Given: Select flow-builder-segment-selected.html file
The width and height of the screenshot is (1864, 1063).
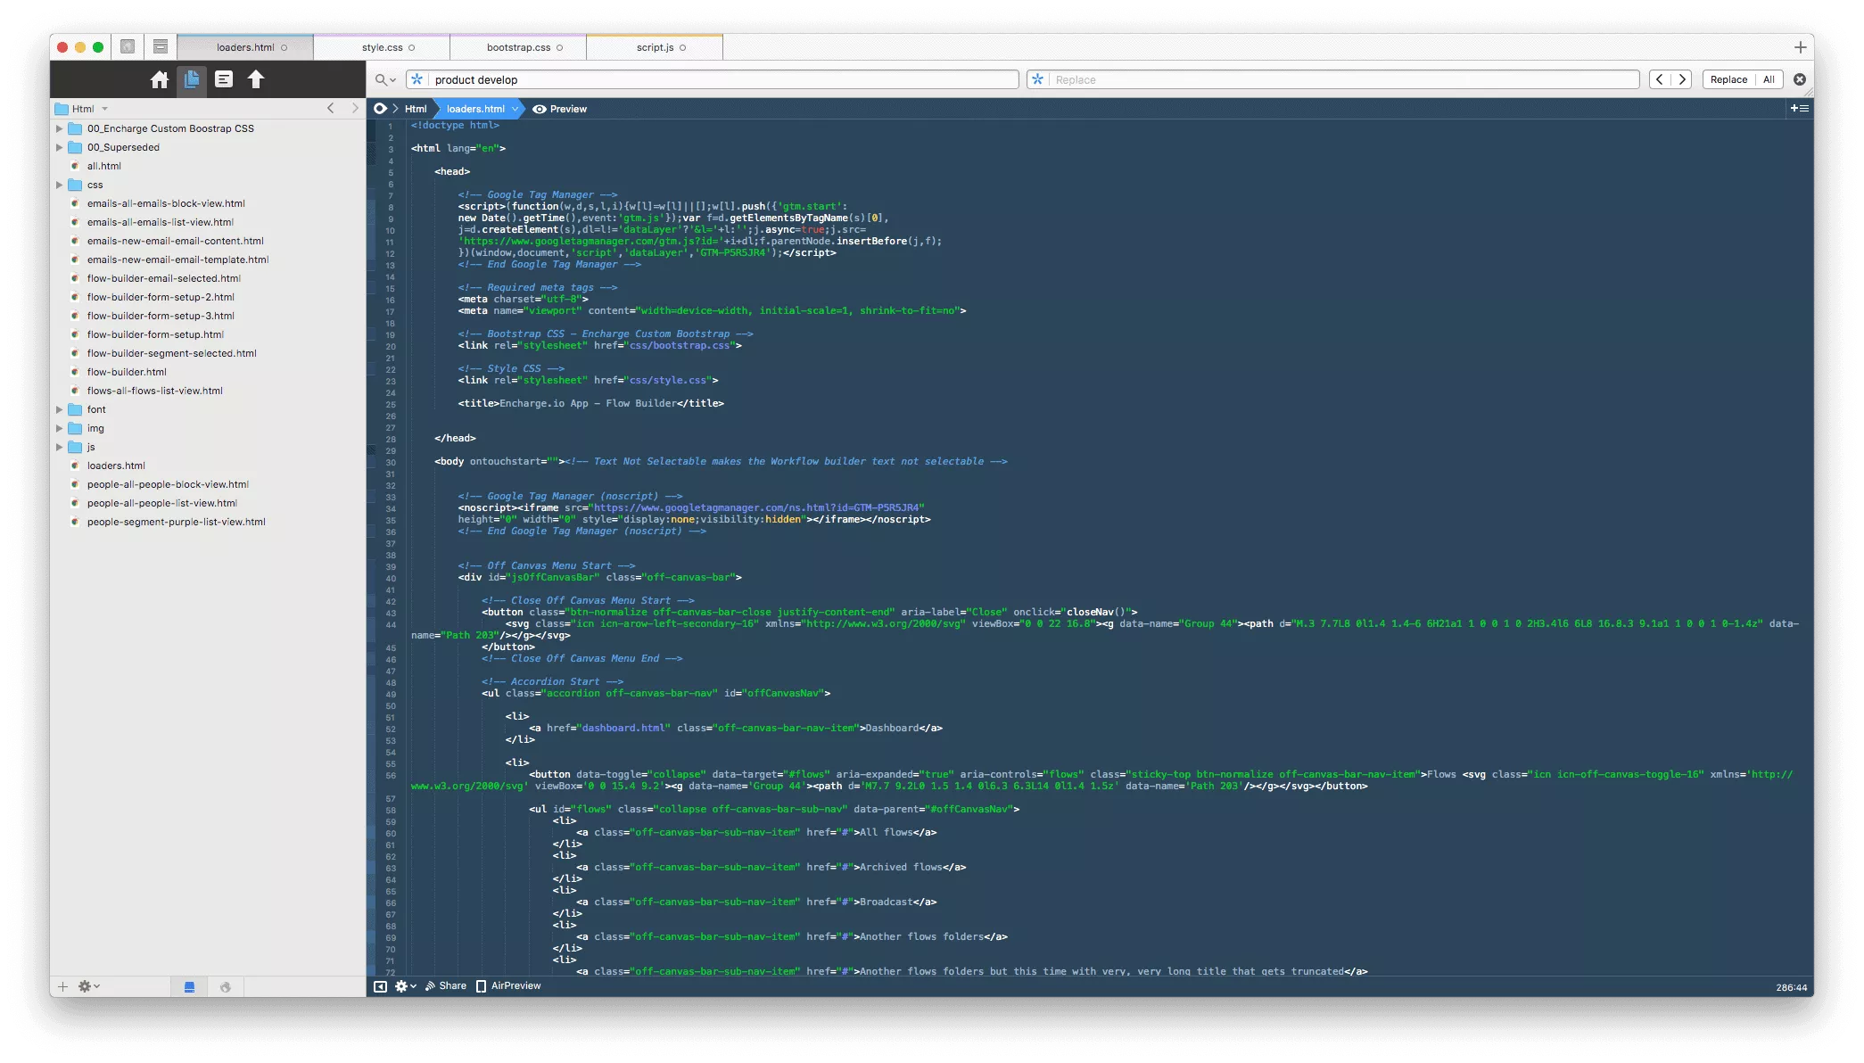Looking at the screenshot, I should [x=171, y=353].
